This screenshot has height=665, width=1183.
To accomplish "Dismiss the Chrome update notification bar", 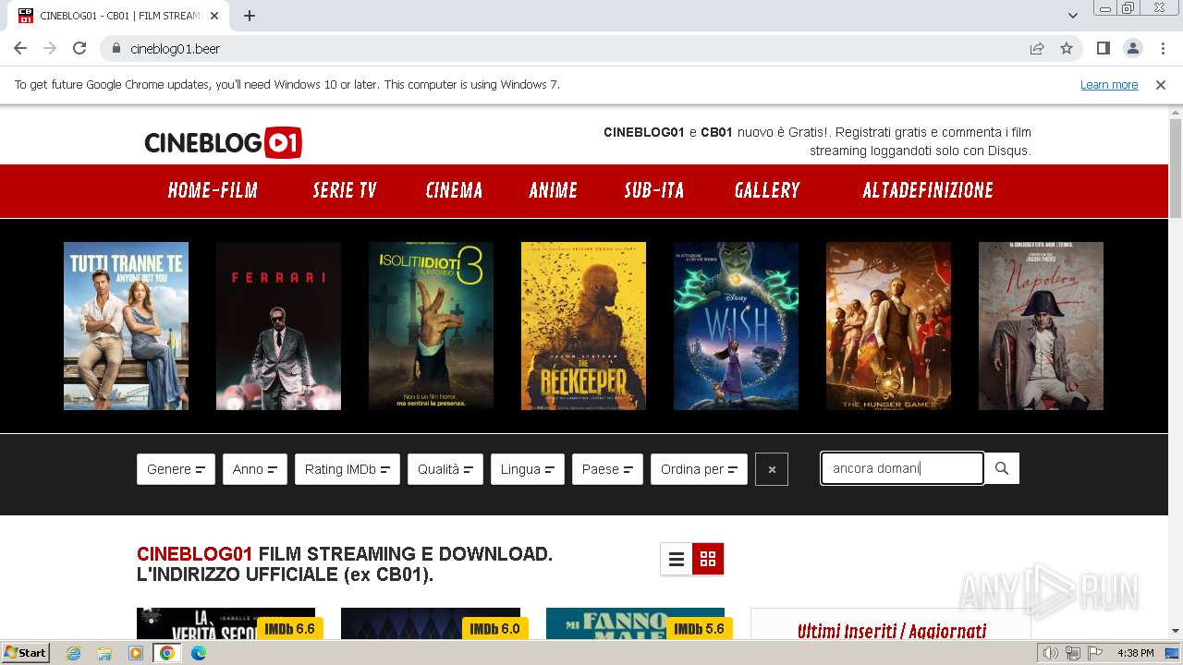I will (1161, 84).
